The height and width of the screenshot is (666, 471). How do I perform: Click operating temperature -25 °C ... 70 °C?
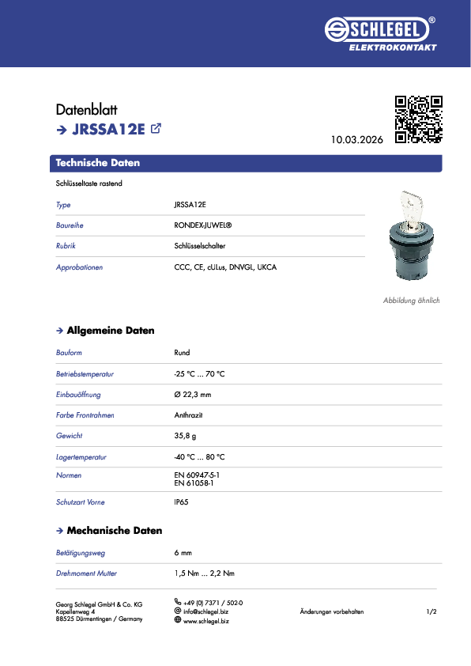click(x=199, y=374)
